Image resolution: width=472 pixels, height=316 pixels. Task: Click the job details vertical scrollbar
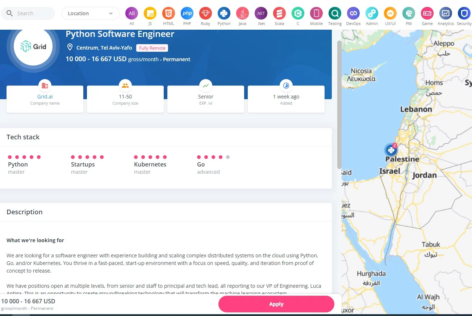339,105
